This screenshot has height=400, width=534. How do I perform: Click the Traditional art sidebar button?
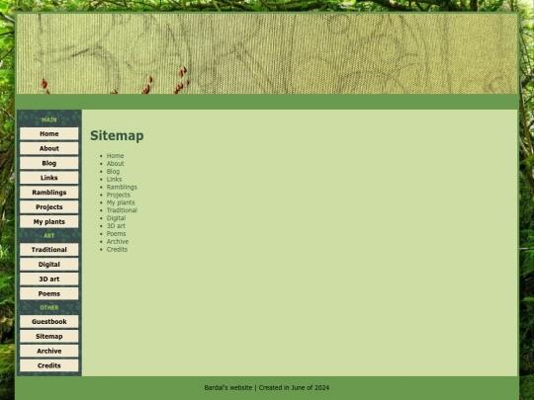tap(49, 250)
